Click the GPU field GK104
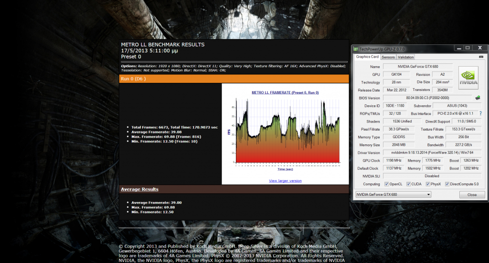Screen dimensions: 489x263 396,74
